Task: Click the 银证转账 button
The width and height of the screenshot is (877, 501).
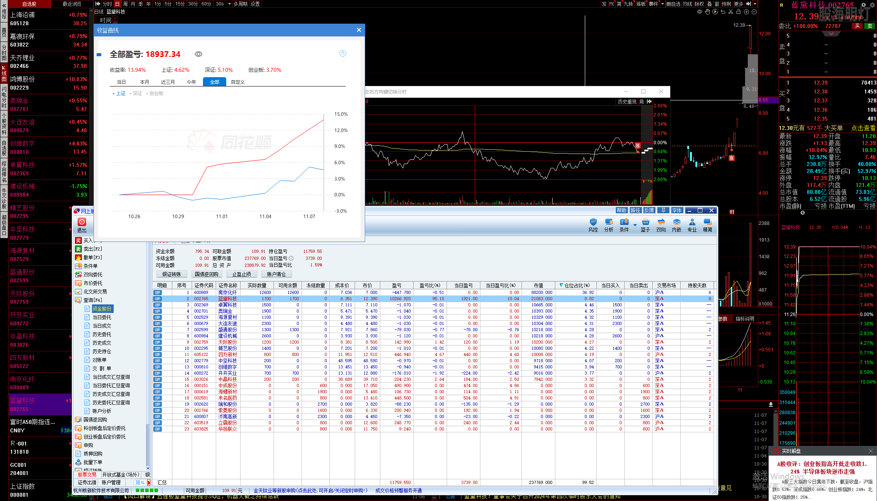Action: pos(172,274)
